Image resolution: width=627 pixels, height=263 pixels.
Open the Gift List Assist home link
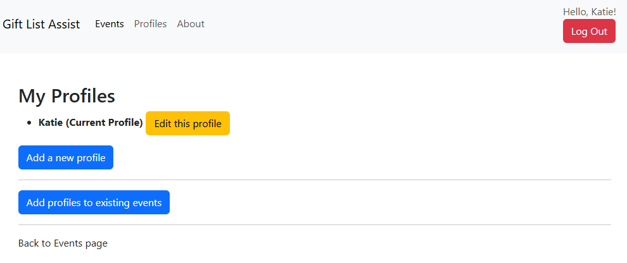tap(41, 24)
